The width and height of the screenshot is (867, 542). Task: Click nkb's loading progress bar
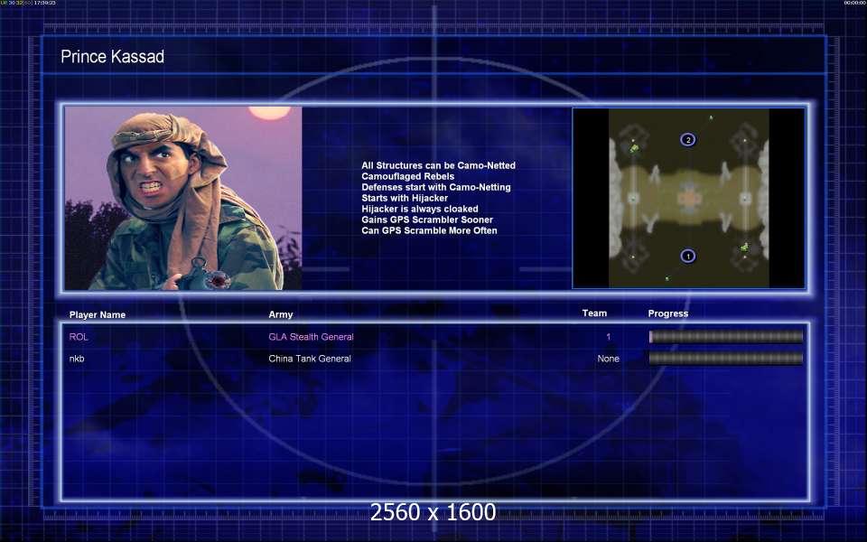tap(725, 359)
